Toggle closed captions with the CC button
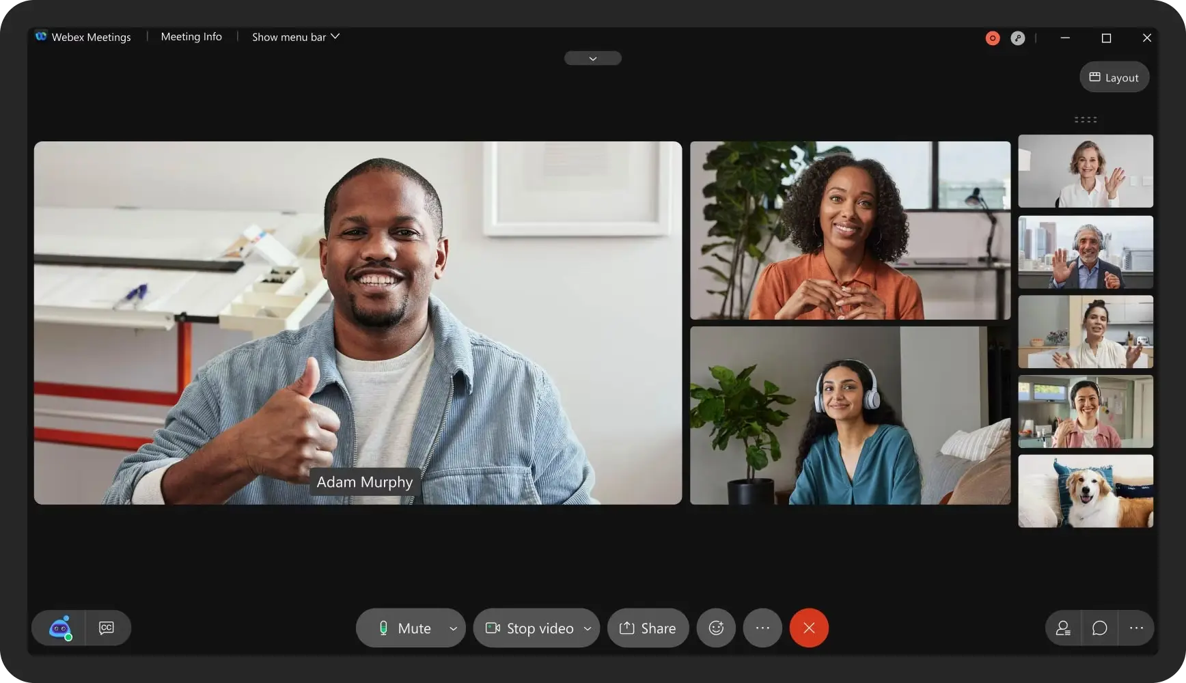1186x683 pixels. [x=106, y=628]
